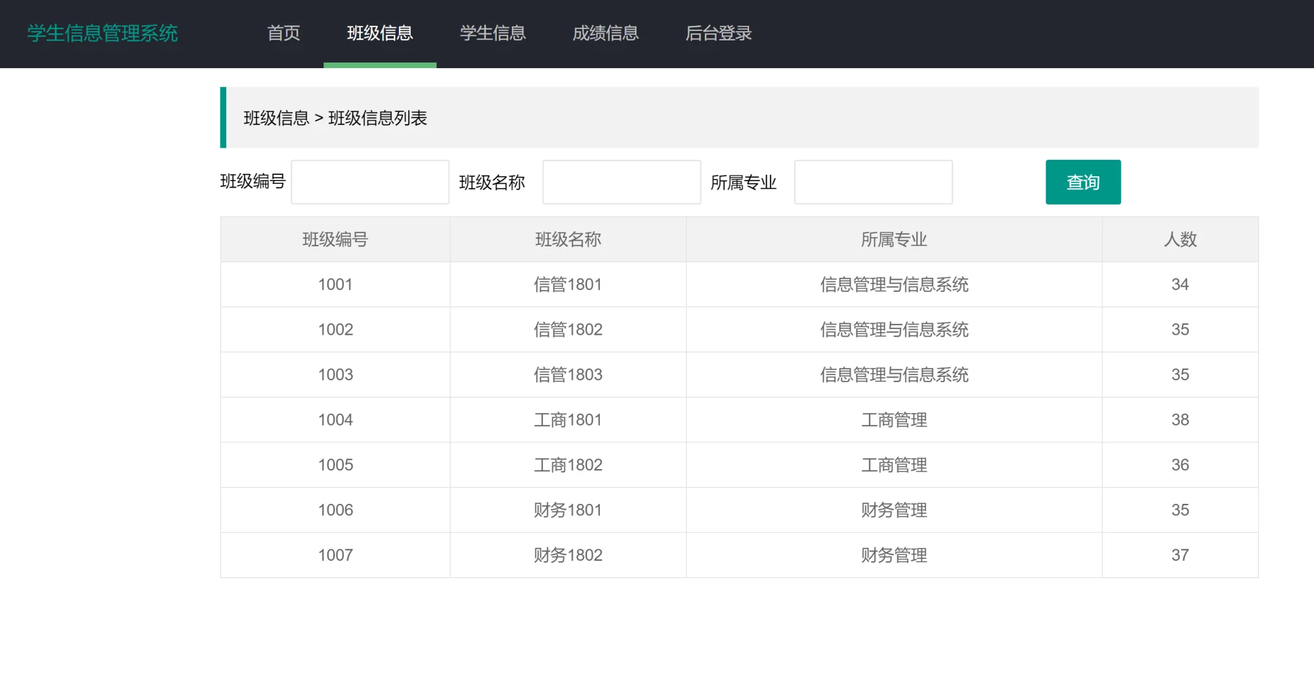Image resolution: width=1314 pixels, height=682 pixels.
Task: Click inside the 班级编号 input field
Action: coord(370,182)
